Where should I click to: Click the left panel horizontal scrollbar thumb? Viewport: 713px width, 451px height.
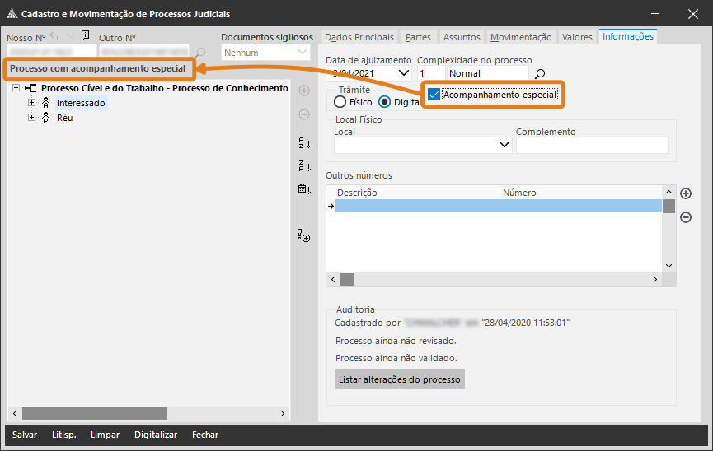click(x=94, y=413)
